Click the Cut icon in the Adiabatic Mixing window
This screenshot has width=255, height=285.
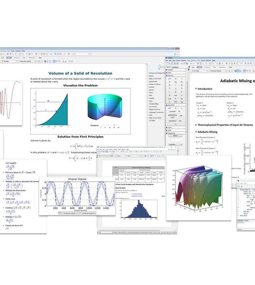(x=182, y=63)
